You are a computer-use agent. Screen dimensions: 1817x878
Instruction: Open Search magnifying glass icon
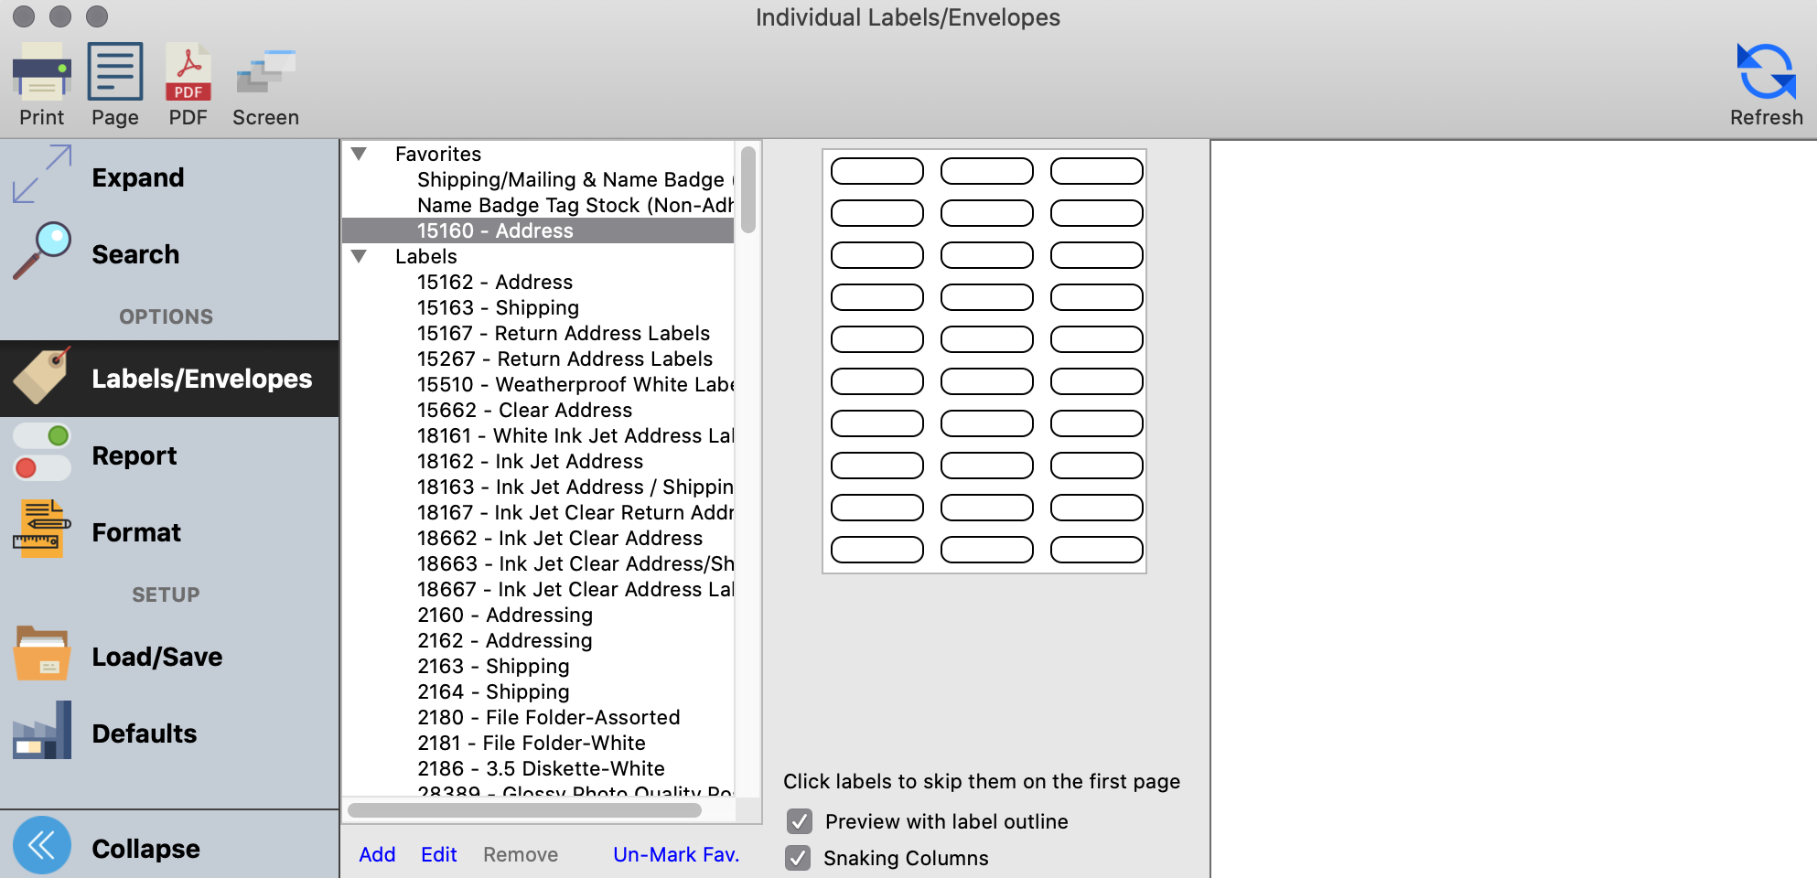42,251
